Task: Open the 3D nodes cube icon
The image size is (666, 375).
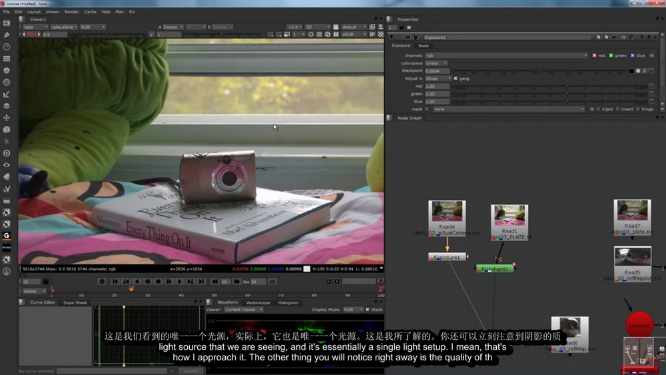Action: point(7,129)
